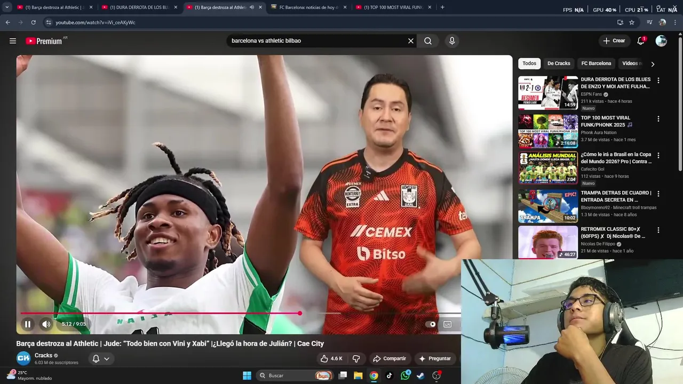Open options menu for Brasil Copa del Mundo video
The image size is (683, 384).
click(658, 156)
